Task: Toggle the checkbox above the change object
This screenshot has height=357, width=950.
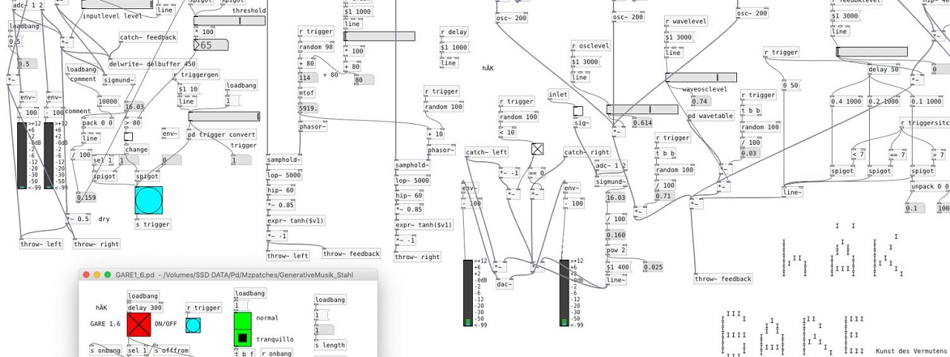Action: [x=128, y=137]
